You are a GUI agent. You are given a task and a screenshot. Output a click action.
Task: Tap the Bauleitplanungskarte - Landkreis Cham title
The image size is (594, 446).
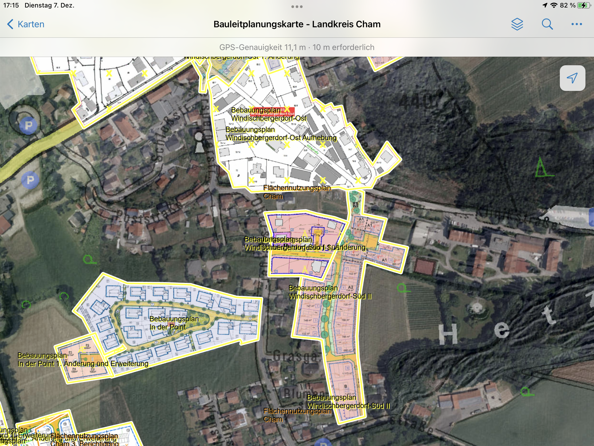point(297,24)
